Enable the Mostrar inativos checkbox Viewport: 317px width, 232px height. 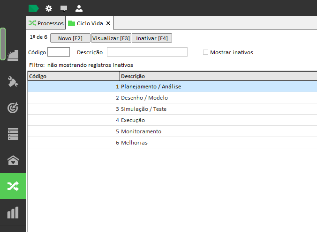(x=205, y=52)
